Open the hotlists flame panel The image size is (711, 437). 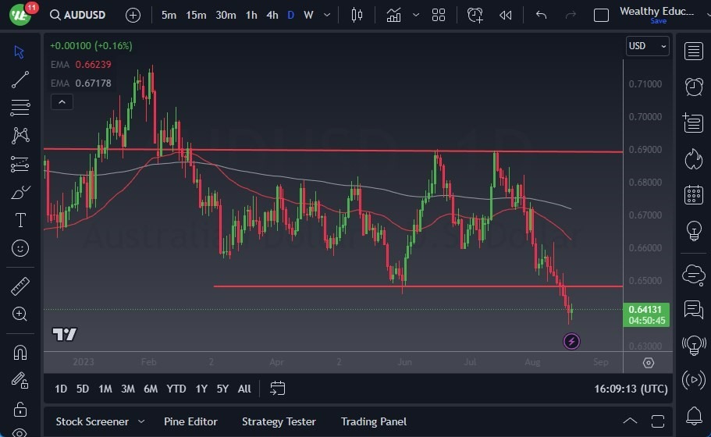(693, 159)
